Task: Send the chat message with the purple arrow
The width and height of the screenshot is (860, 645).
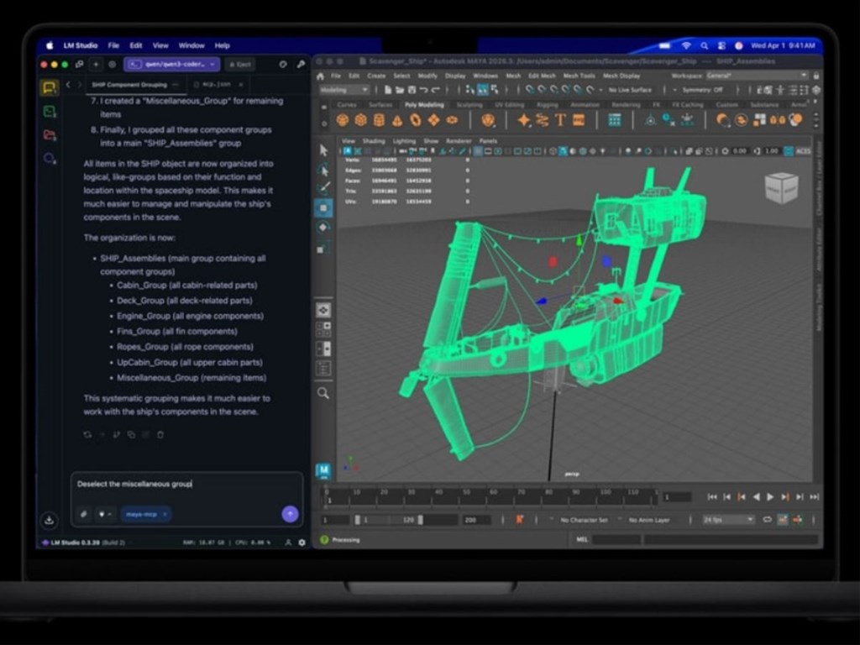Action: tap(290, 514)
